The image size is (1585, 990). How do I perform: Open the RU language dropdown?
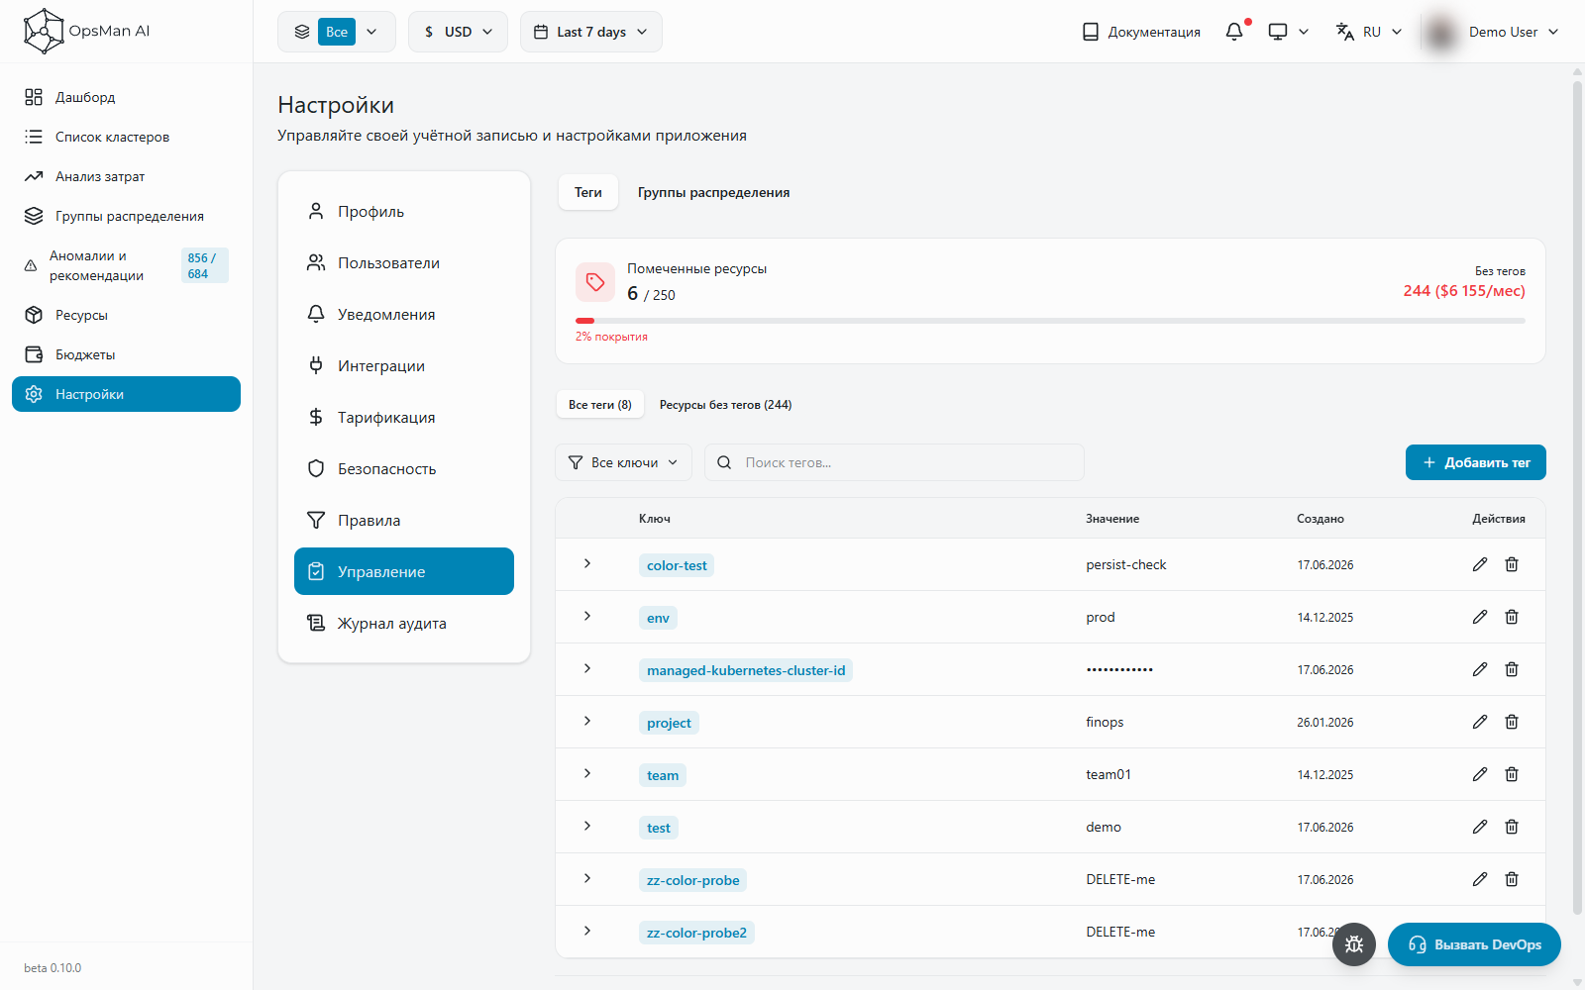coord(1369,32)
